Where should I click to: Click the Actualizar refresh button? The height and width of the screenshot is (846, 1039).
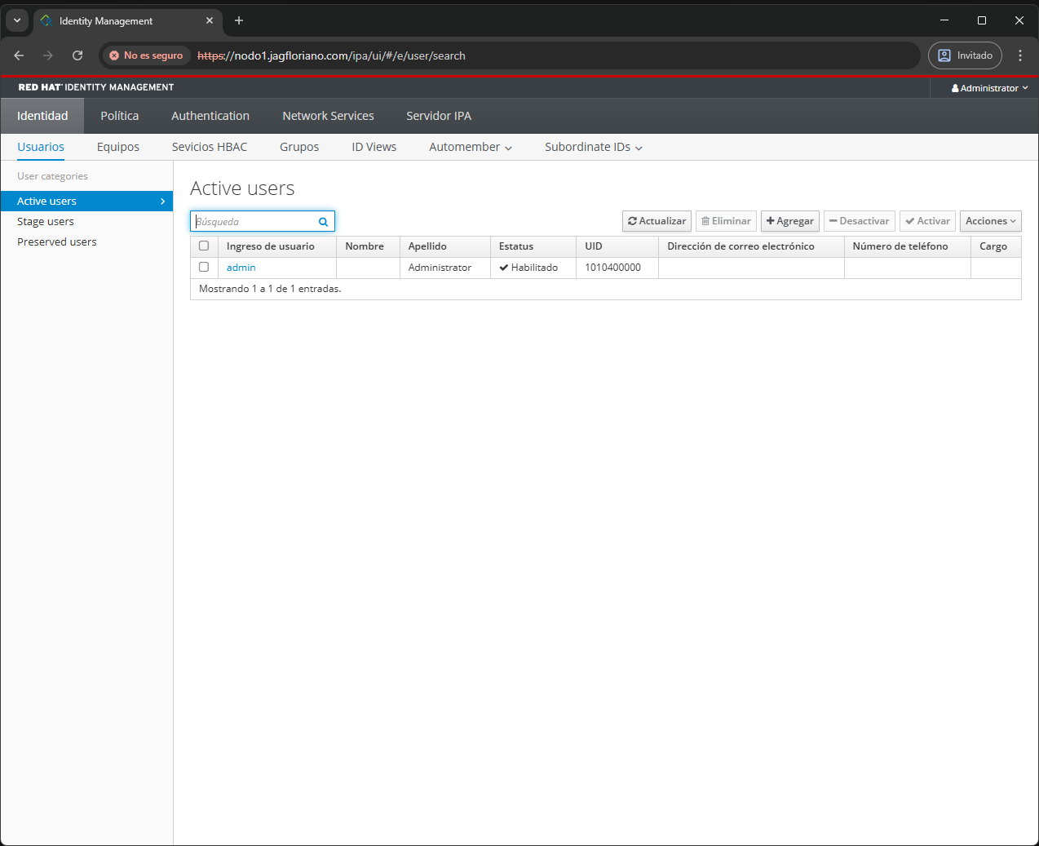657,221
